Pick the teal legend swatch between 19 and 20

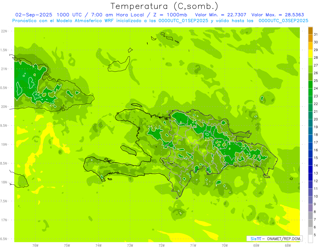coord(310,123)
